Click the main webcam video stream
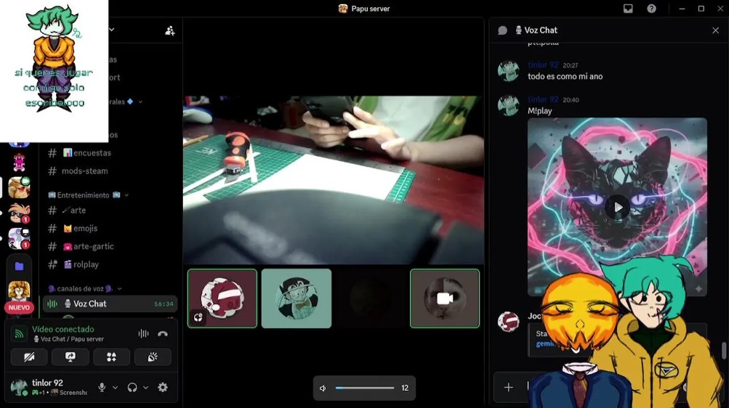Image resolution: width=729 pixels, height=408 pixels. point(333,180)
